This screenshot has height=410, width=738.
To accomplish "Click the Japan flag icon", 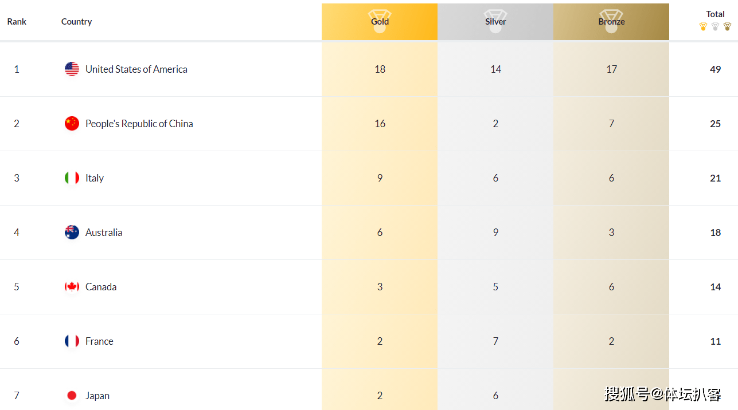I will pyautogui.click(x=72, y=396).
